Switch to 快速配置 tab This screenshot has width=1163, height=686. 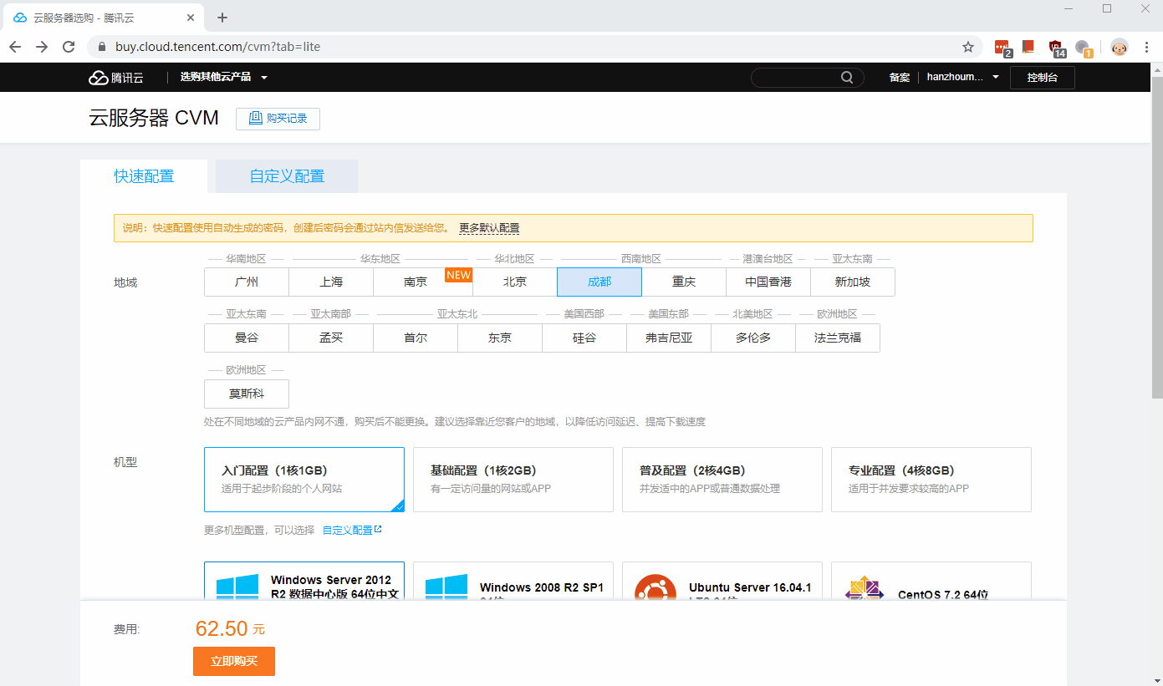[144, 176]
